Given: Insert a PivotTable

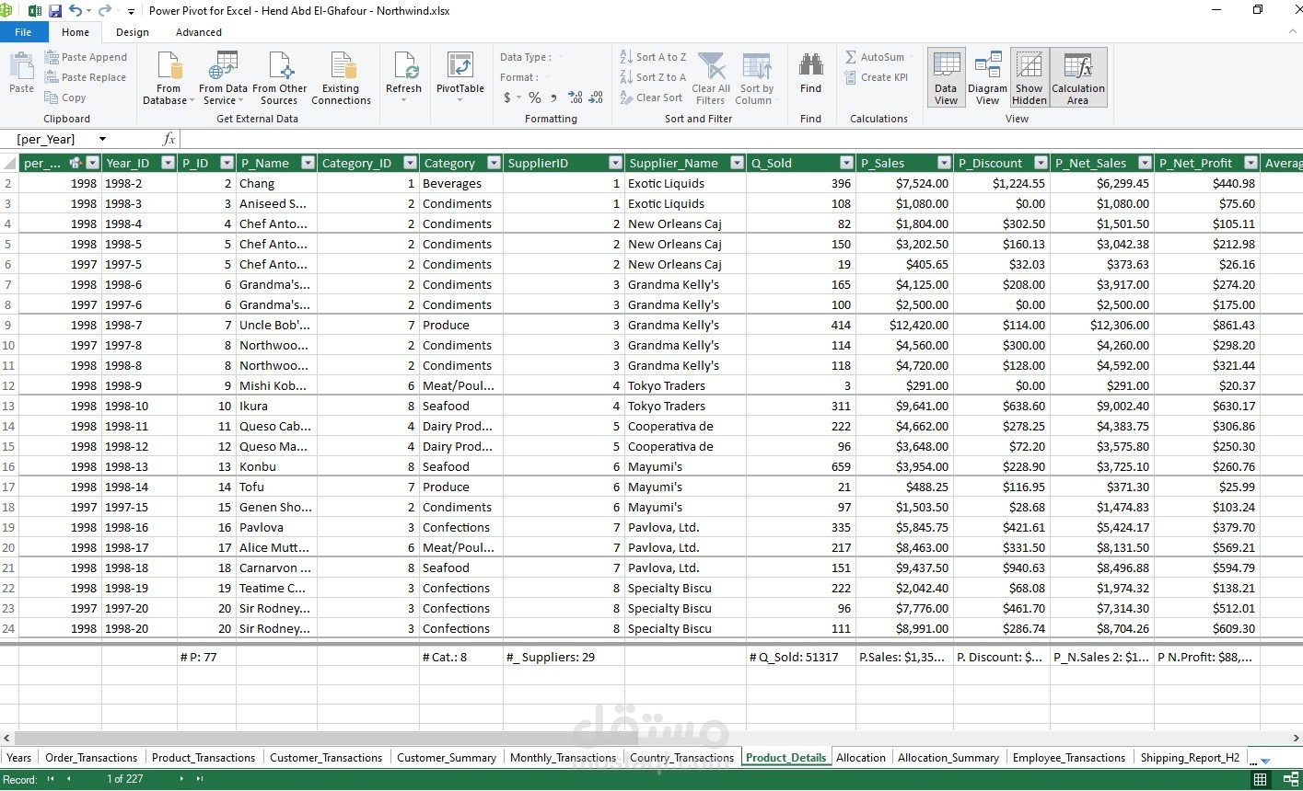Looking at the screenshot, I should pos(460,77).
